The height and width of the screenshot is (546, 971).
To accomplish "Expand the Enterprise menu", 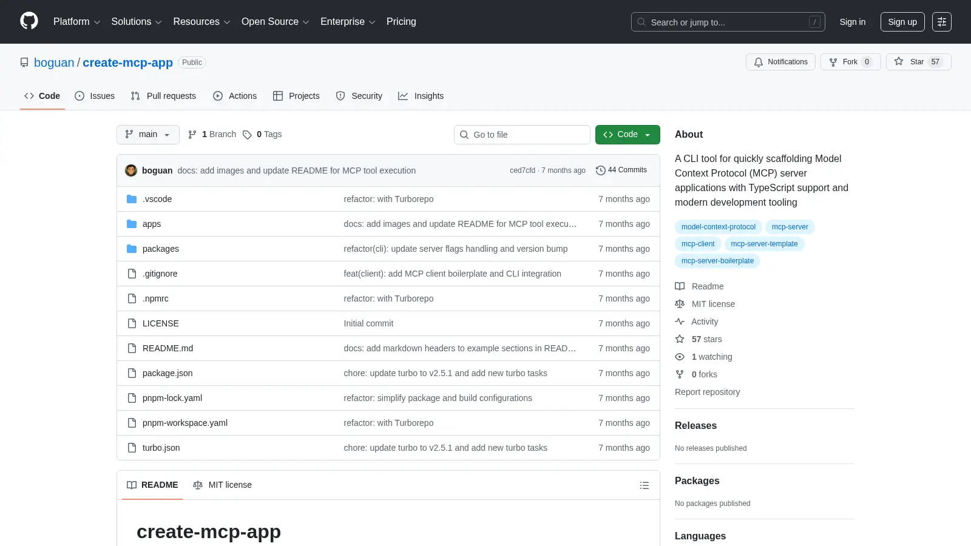I will click(x=348, y=22).
